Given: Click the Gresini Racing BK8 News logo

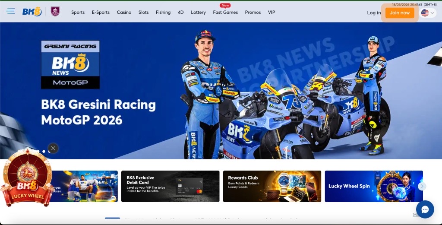Looking at the screenshot, I should coord(70,65).
